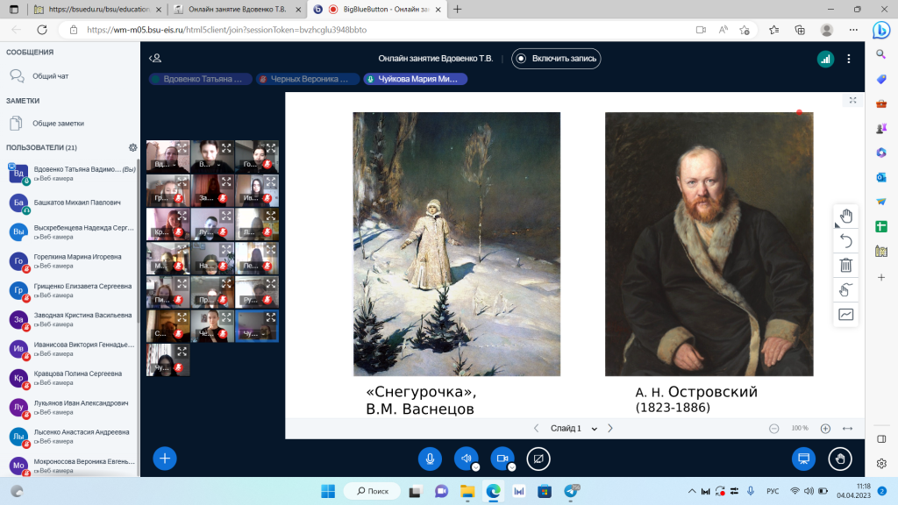
Task: Click the Windows taskbar Поиск search box
Action: coord(373,491)
